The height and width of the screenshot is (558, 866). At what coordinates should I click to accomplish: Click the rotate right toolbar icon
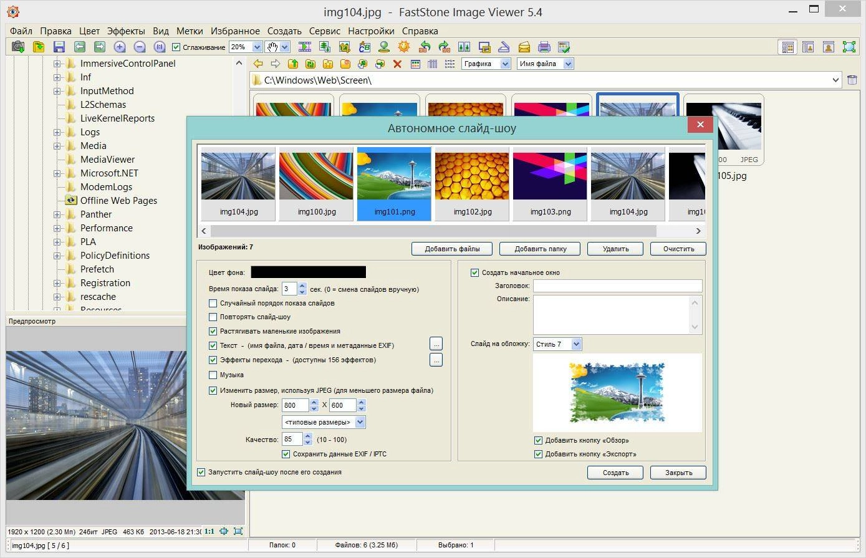tap(444, 47)
